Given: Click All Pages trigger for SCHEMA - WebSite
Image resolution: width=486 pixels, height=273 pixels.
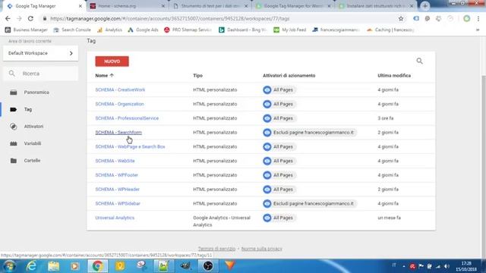Looking at the screenshot, I should tap(279, 161).
